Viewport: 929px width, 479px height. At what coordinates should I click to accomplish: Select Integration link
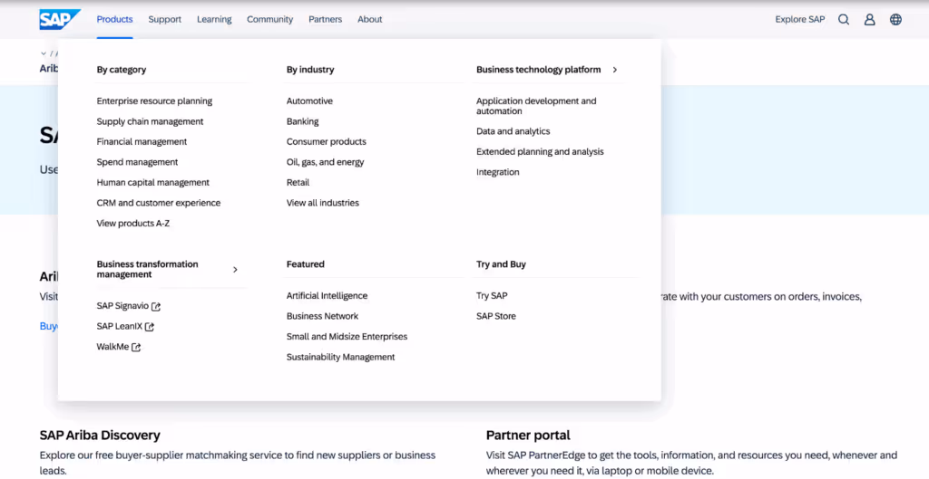(x=498, y=172)
